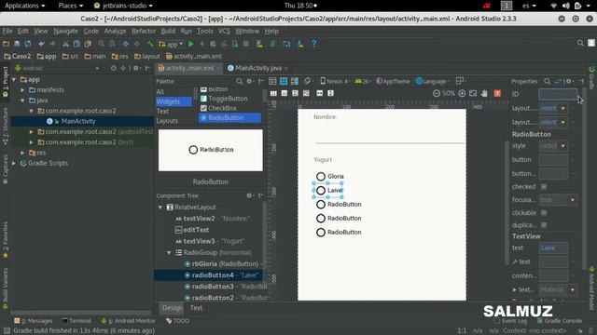This screenshot has width=597, height=335.
Task: Select Layouts palette category
Action: coord(167,121)
